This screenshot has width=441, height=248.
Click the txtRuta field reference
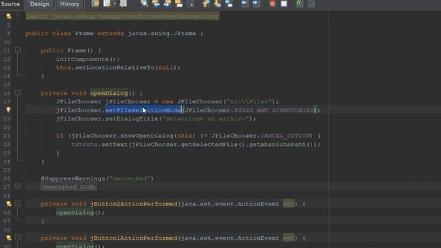(84, 144)
